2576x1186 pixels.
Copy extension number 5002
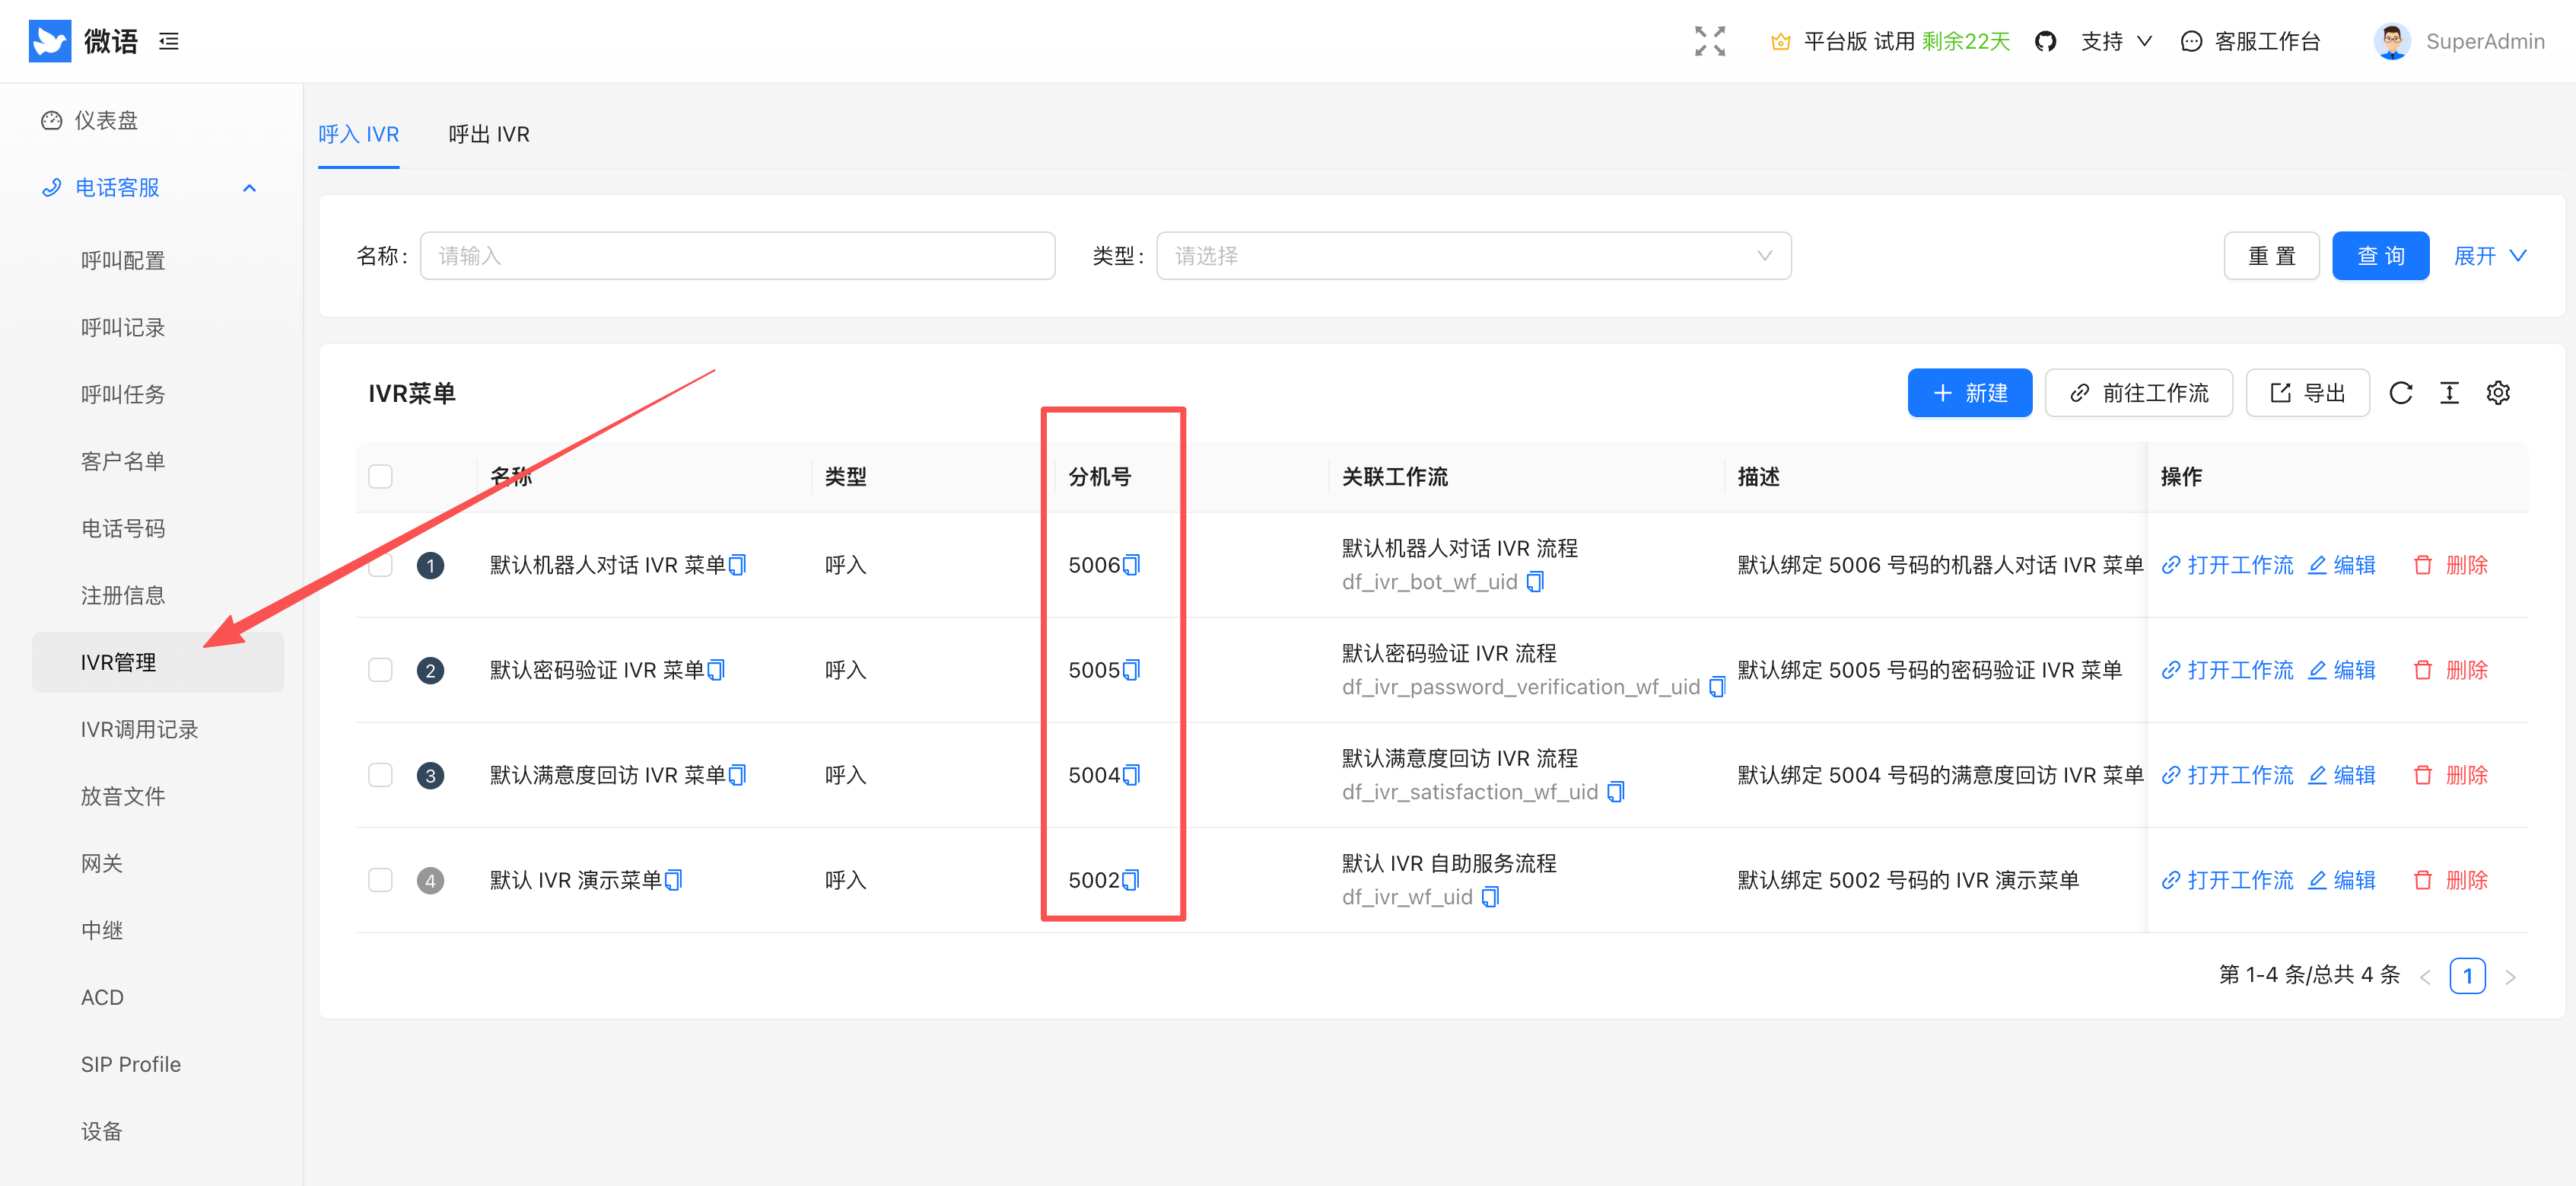click(1131, 881)
